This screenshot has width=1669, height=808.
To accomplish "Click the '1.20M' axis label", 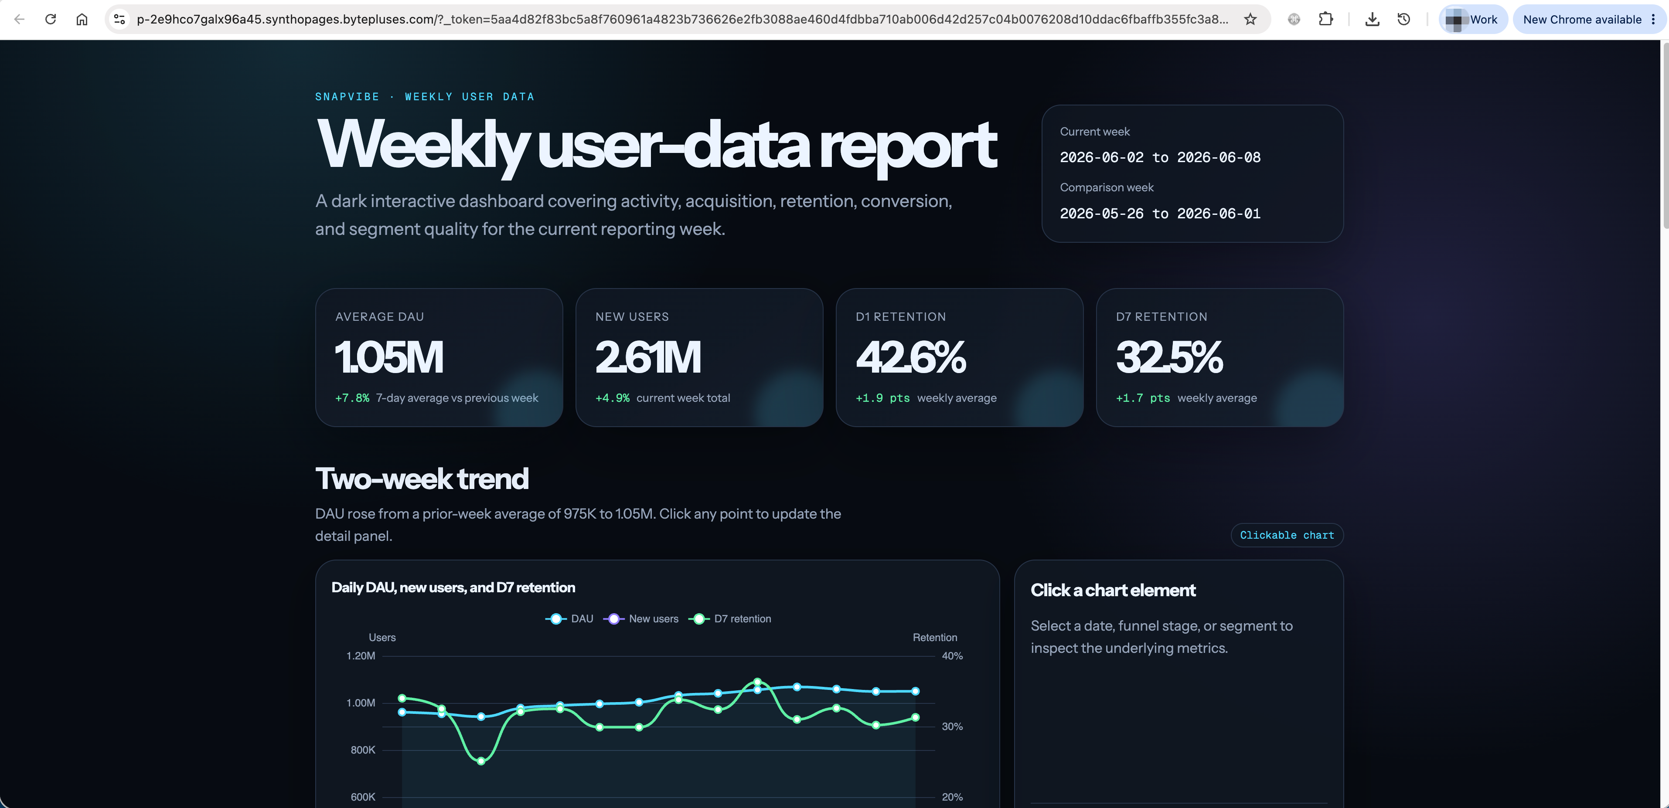I will tap(361, 656).
